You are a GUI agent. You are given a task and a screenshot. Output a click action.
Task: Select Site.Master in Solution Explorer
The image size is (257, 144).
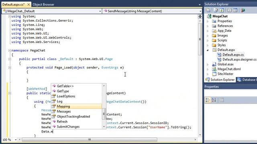(225, 74)
